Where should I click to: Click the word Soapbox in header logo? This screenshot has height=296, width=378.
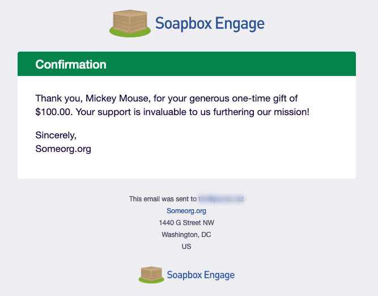coord(184,24)
